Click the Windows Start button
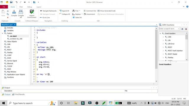 pyautogui.click(x=4, y=103)
